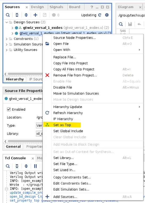Close the Tcl Console tab

[x=33, y=158]
